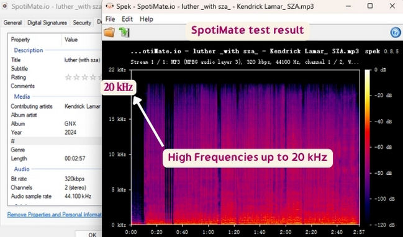Switch to Digital Signatures tab

[x=47, y=22]
